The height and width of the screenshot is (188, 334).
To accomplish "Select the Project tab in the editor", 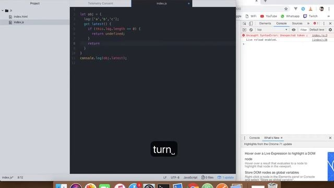I will coord(35,4).
